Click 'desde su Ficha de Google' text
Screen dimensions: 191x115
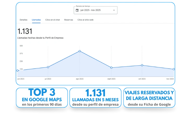149,104
